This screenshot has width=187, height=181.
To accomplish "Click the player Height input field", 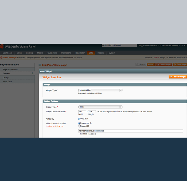I will (92, 112).
